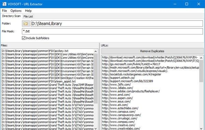Click the folder browse icon
Viewport: 205px width, 130px height.
pyautogui.click(x=26, y=24)
